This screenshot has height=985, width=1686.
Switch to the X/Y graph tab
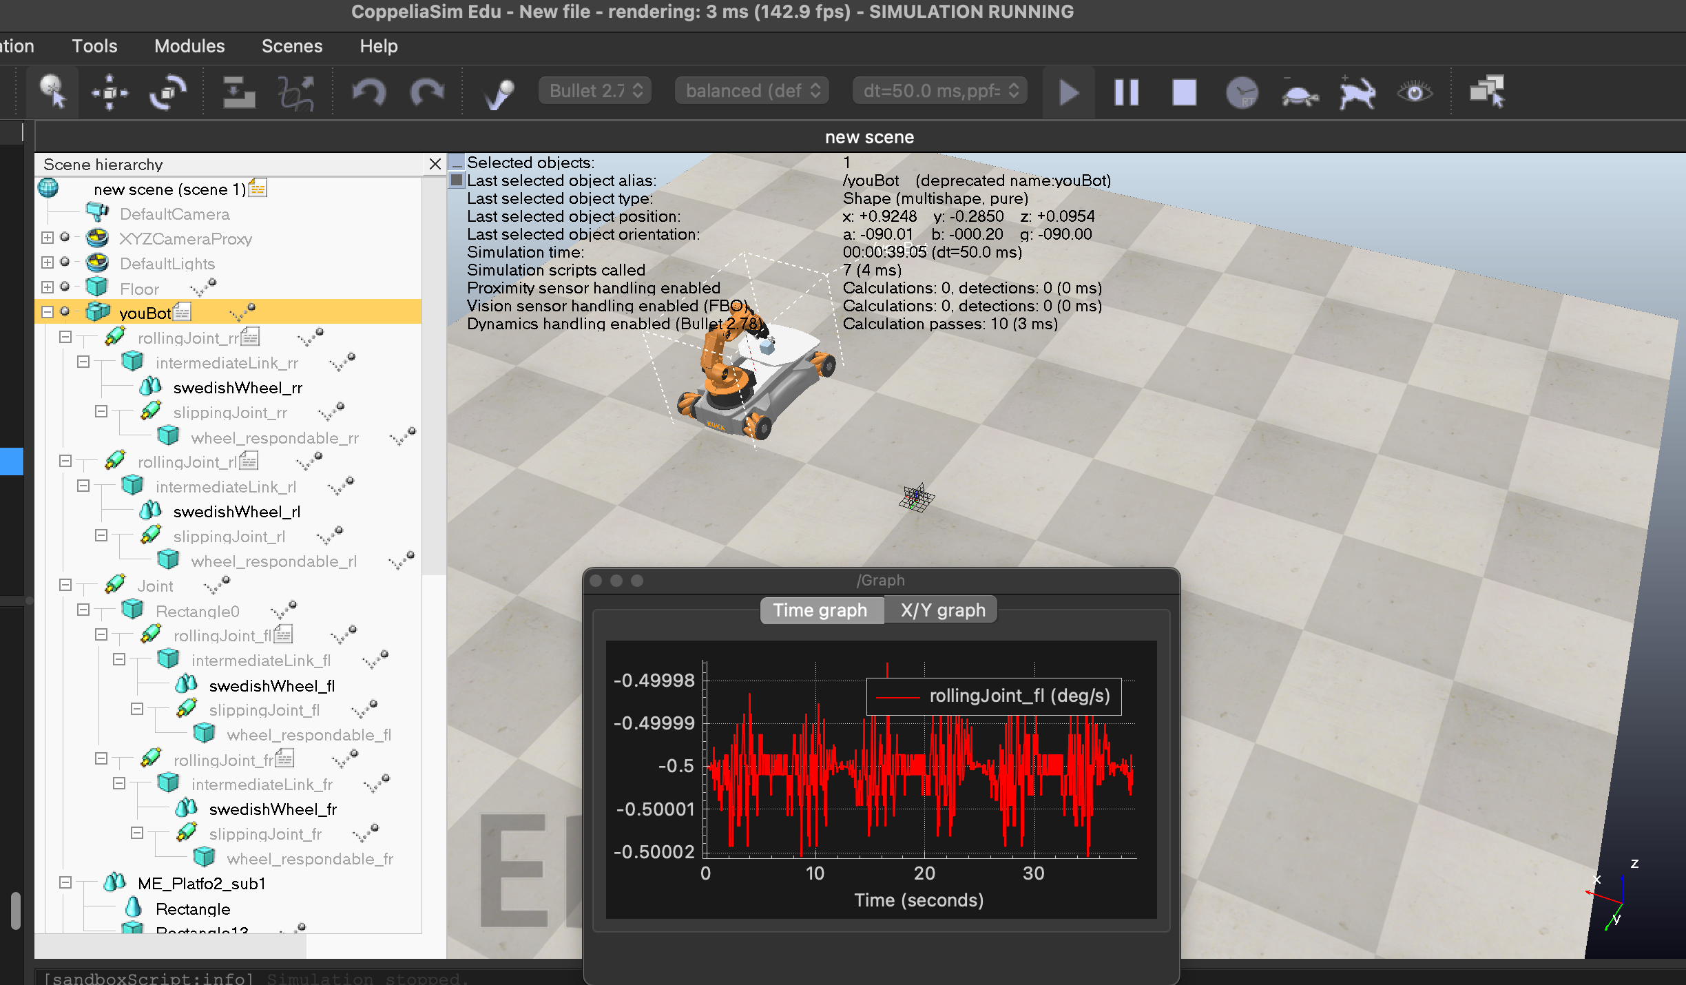(942, 610)
